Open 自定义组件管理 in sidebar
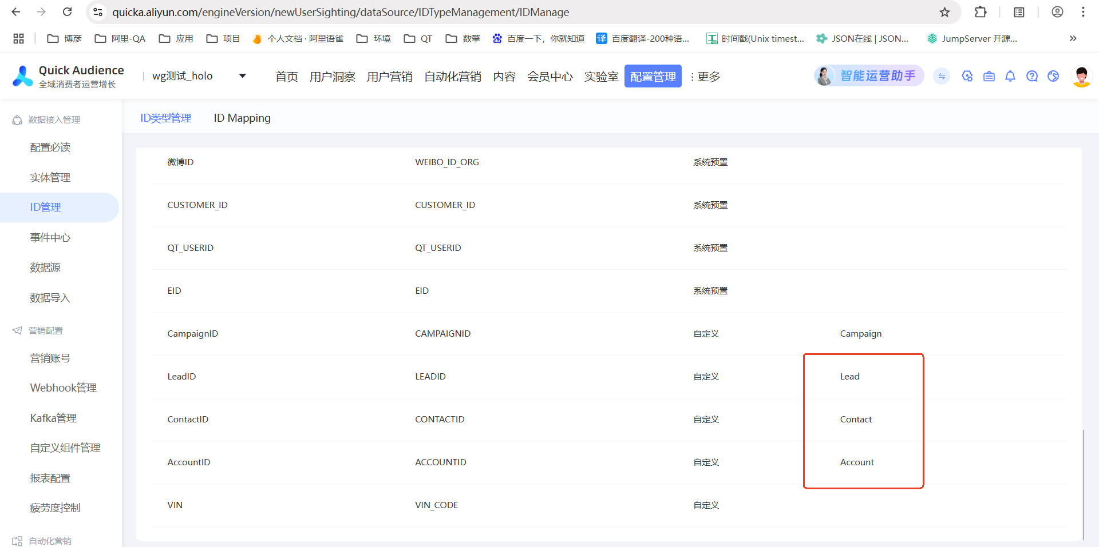1099x547 pixels. point(65,448)
